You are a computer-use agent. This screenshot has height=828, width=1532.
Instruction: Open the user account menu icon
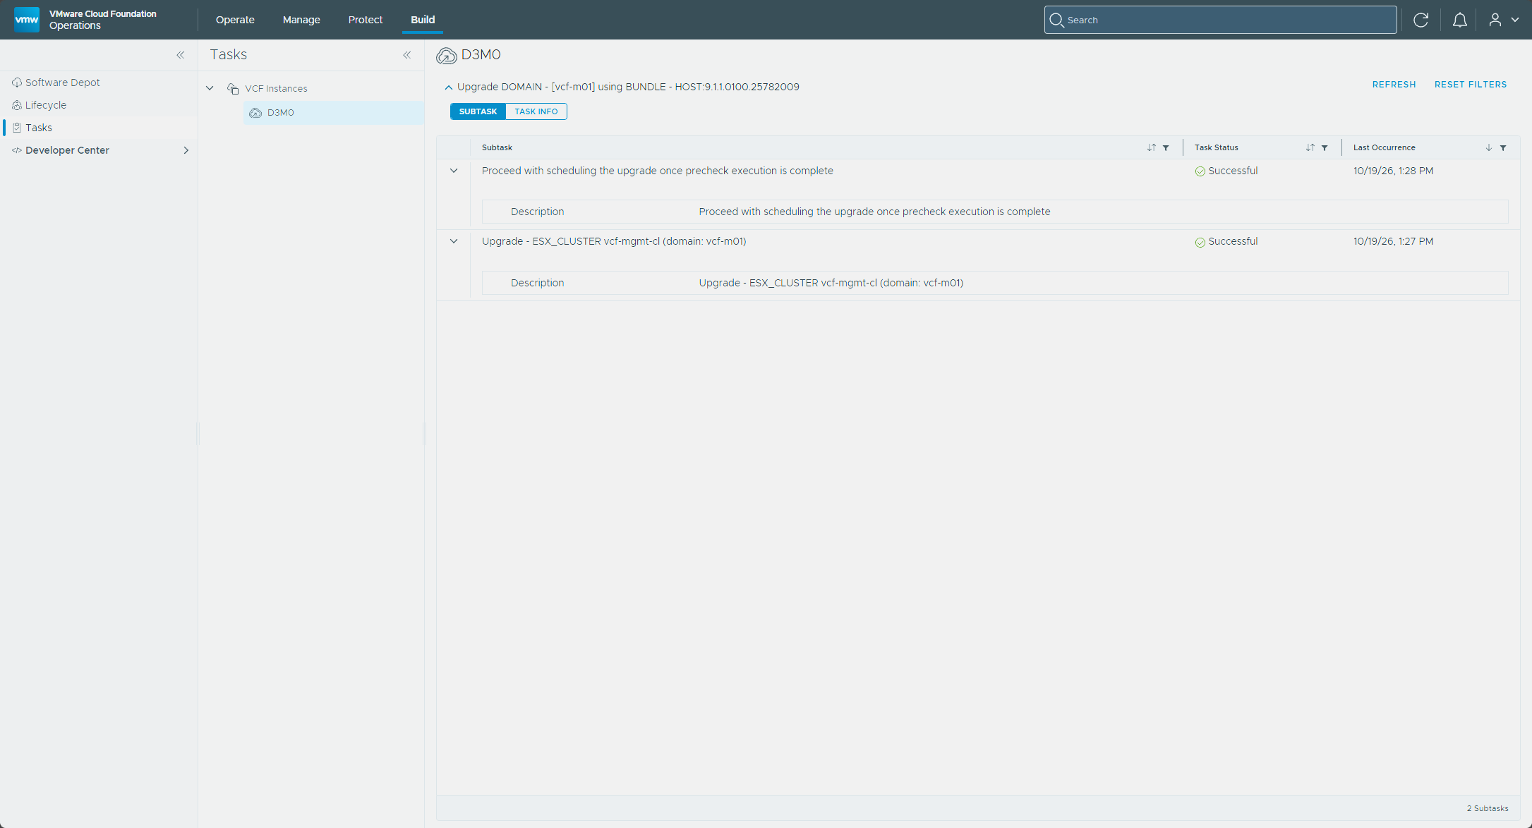tap(1495, 20)
